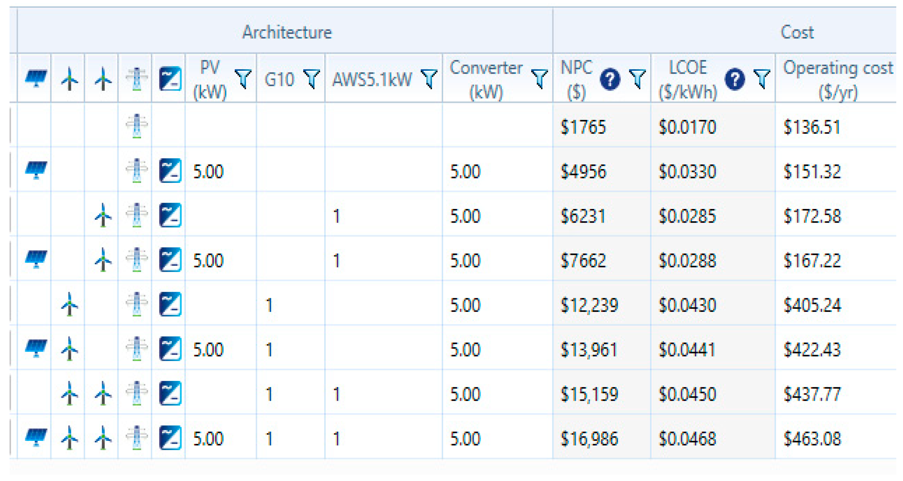The width and height of the screenshot is (903, 481).
Task: Click the NPC help question mark
Action: point(610,79)
